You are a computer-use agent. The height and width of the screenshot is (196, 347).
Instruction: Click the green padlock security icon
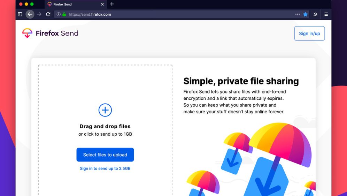pos(64,14)
